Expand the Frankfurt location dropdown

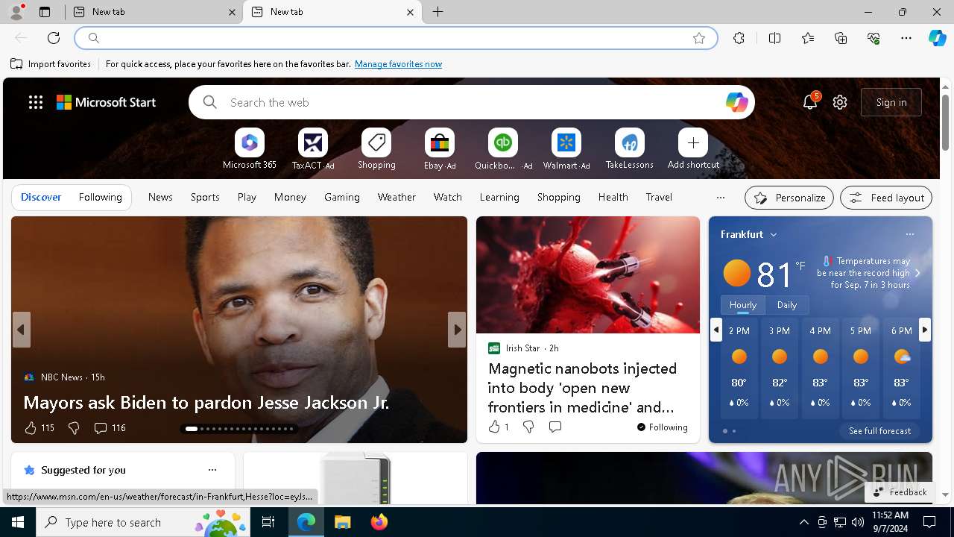coord(774,234)
